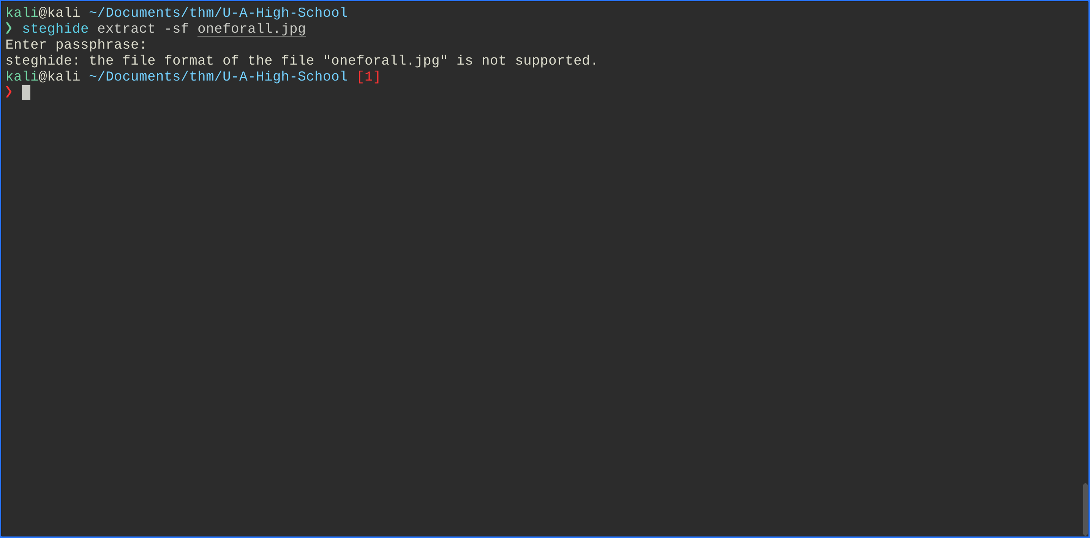Click 'steghide:' at the error line start
The height and width of the screenshot is (538, 1090).
point(43,60)
